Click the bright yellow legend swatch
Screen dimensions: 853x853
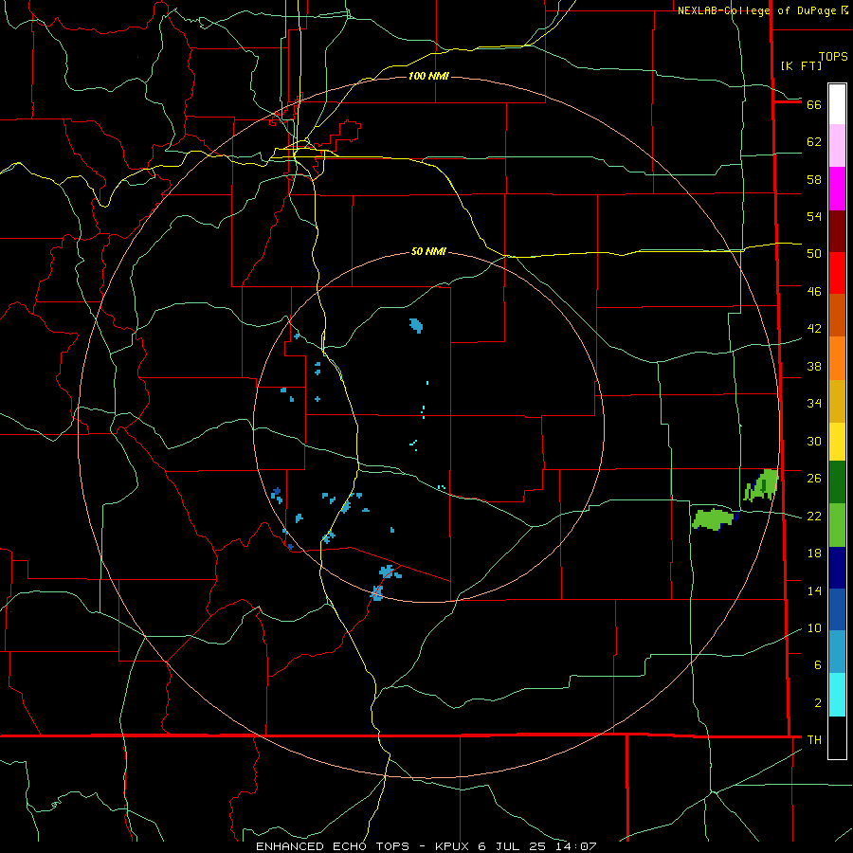tap(837, 442)
